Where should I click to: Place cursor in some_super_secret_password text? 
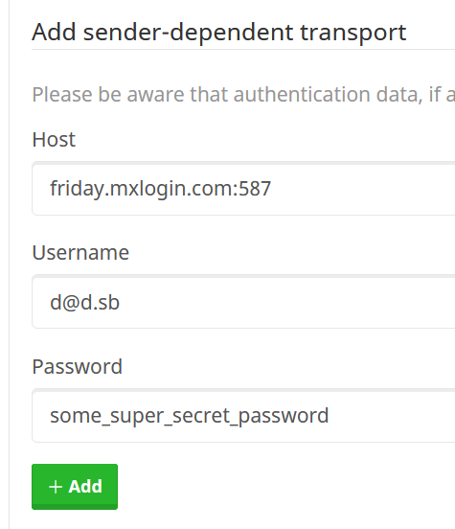pyautogui.click(x=190, y=416)
